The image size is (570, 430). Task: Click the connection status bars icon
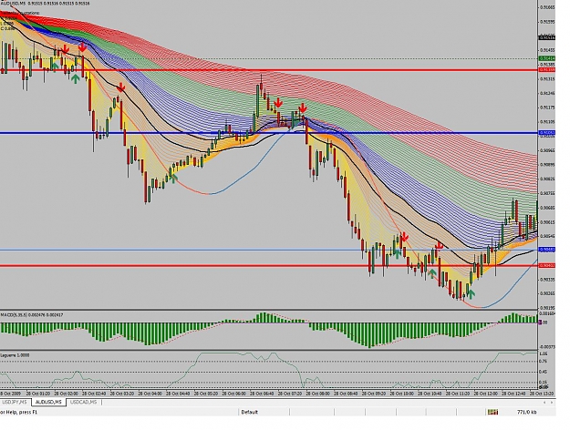pos(492,412)
